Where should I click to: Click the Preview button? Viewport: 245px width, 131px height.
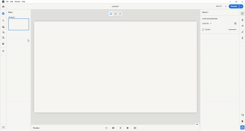[234, 6]
